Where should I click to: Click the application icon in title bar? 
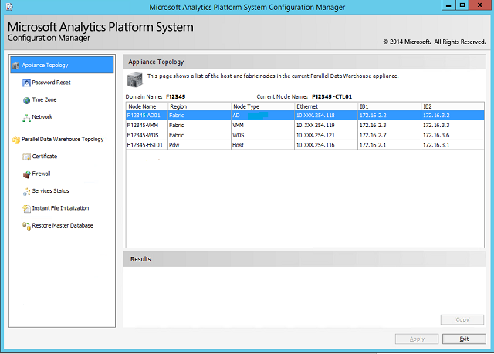[x=9, y=6]
